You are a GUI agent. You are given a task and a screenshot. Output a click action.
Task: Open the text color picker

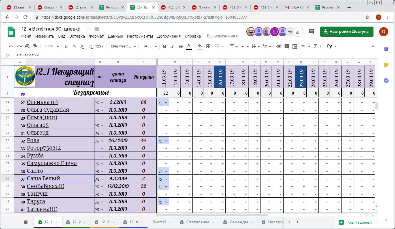coord(189,46)
